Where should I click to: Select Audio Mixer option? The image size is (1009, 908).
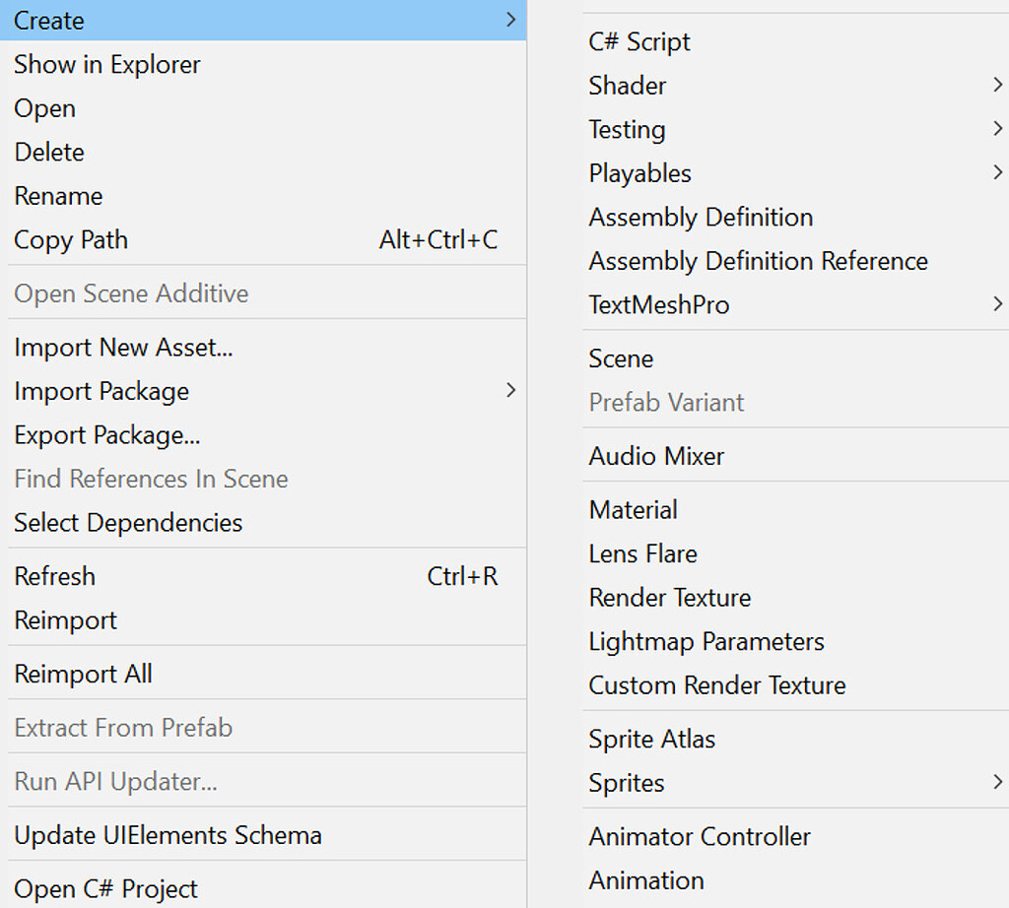pyautogui.click(x=656, y=457)
